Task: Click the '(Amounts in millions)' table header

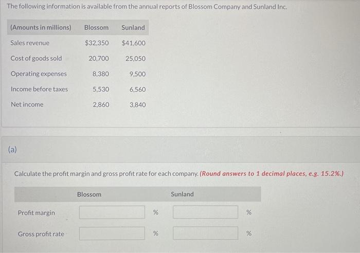Action: (41, 27)
